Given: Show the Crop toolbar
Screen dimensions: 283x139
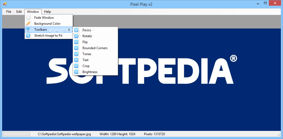Looking at the screenshot, I should pyautogui.click(x=95, y=66).
